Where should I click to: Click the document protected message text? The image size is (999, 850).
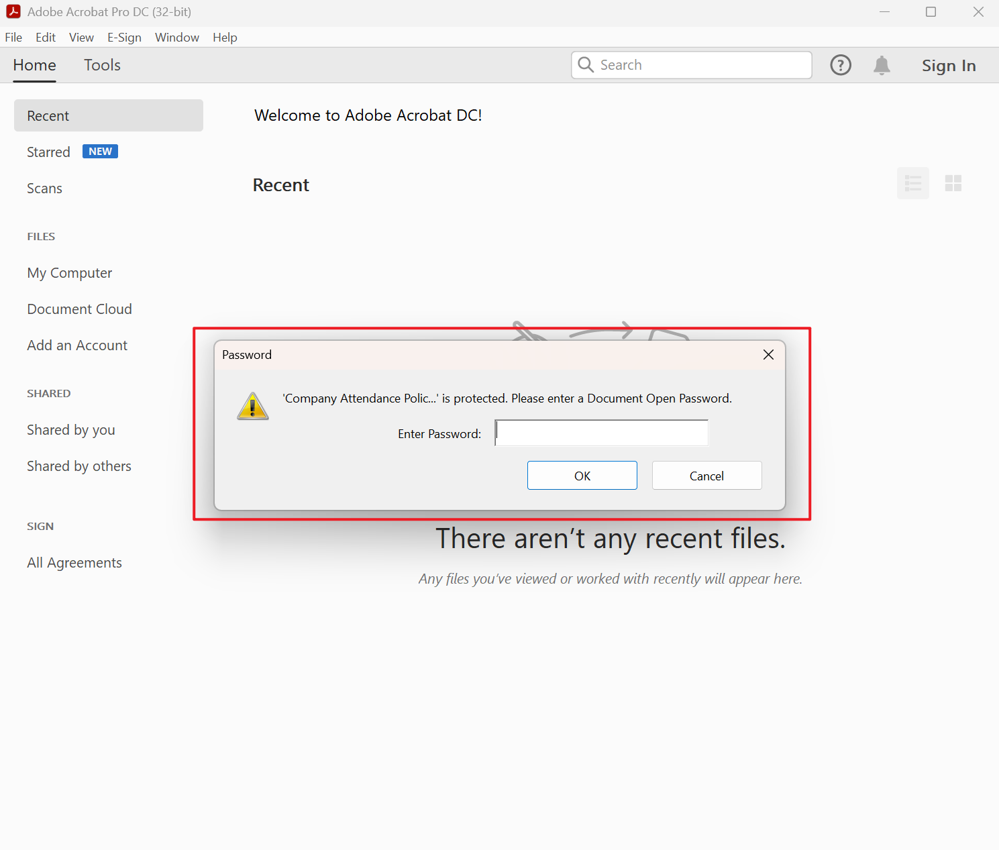click(x=507, y=399)
